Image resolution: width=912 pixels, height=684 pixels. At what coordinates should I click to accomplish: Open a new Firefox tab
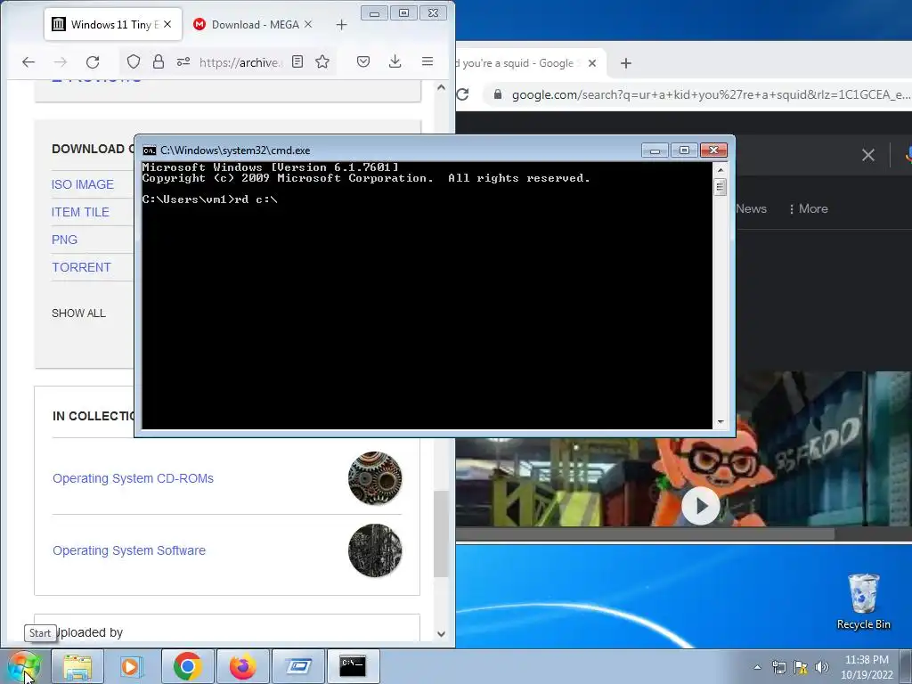341,25
